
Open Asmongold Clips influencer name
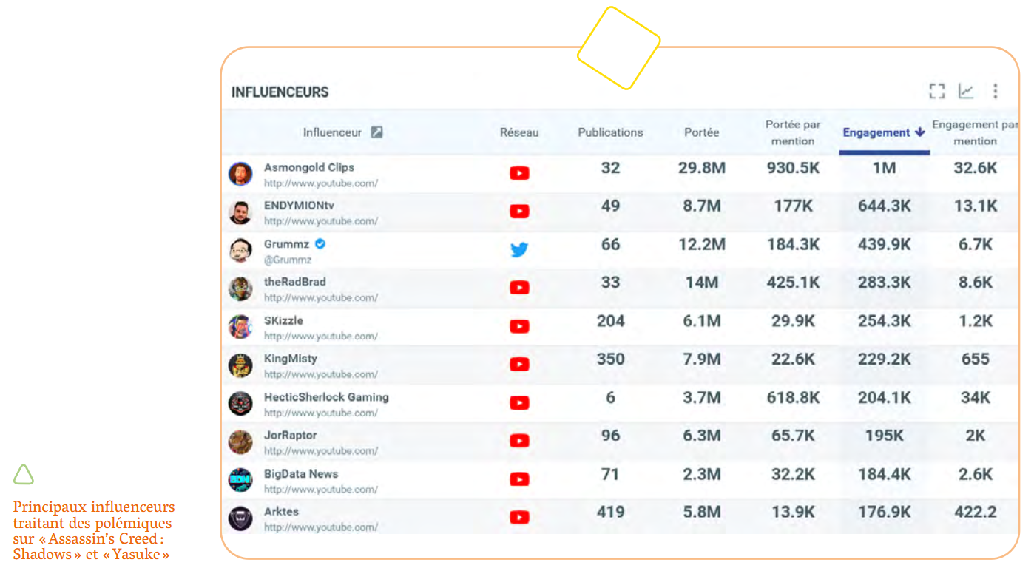pyautogui.click(x=309, y=167)
